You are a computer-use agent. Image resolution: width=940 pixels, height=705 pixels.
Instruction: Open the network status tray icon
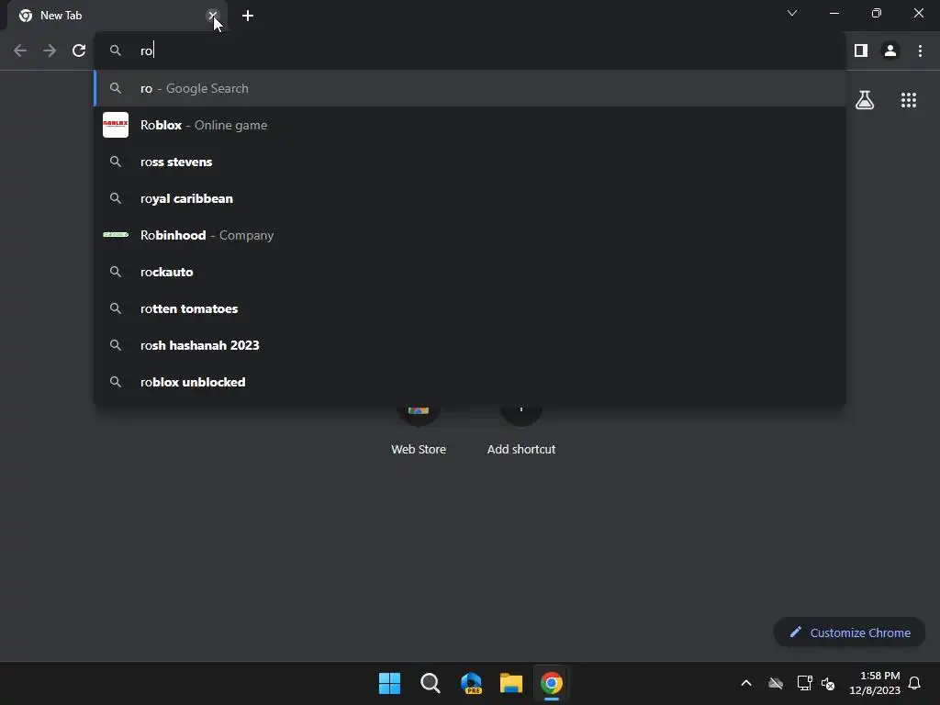pos(804,683)
